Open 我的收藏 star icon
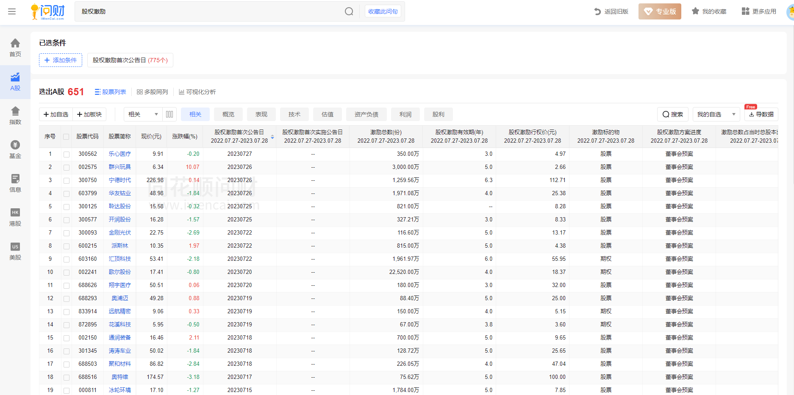794x395 pixels. click(x=695, y=11)
